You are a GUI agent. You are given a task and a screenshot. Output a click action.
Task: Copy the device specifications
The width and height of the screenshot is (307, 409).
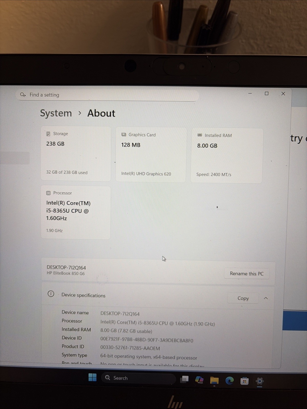(x=243, y=298)
